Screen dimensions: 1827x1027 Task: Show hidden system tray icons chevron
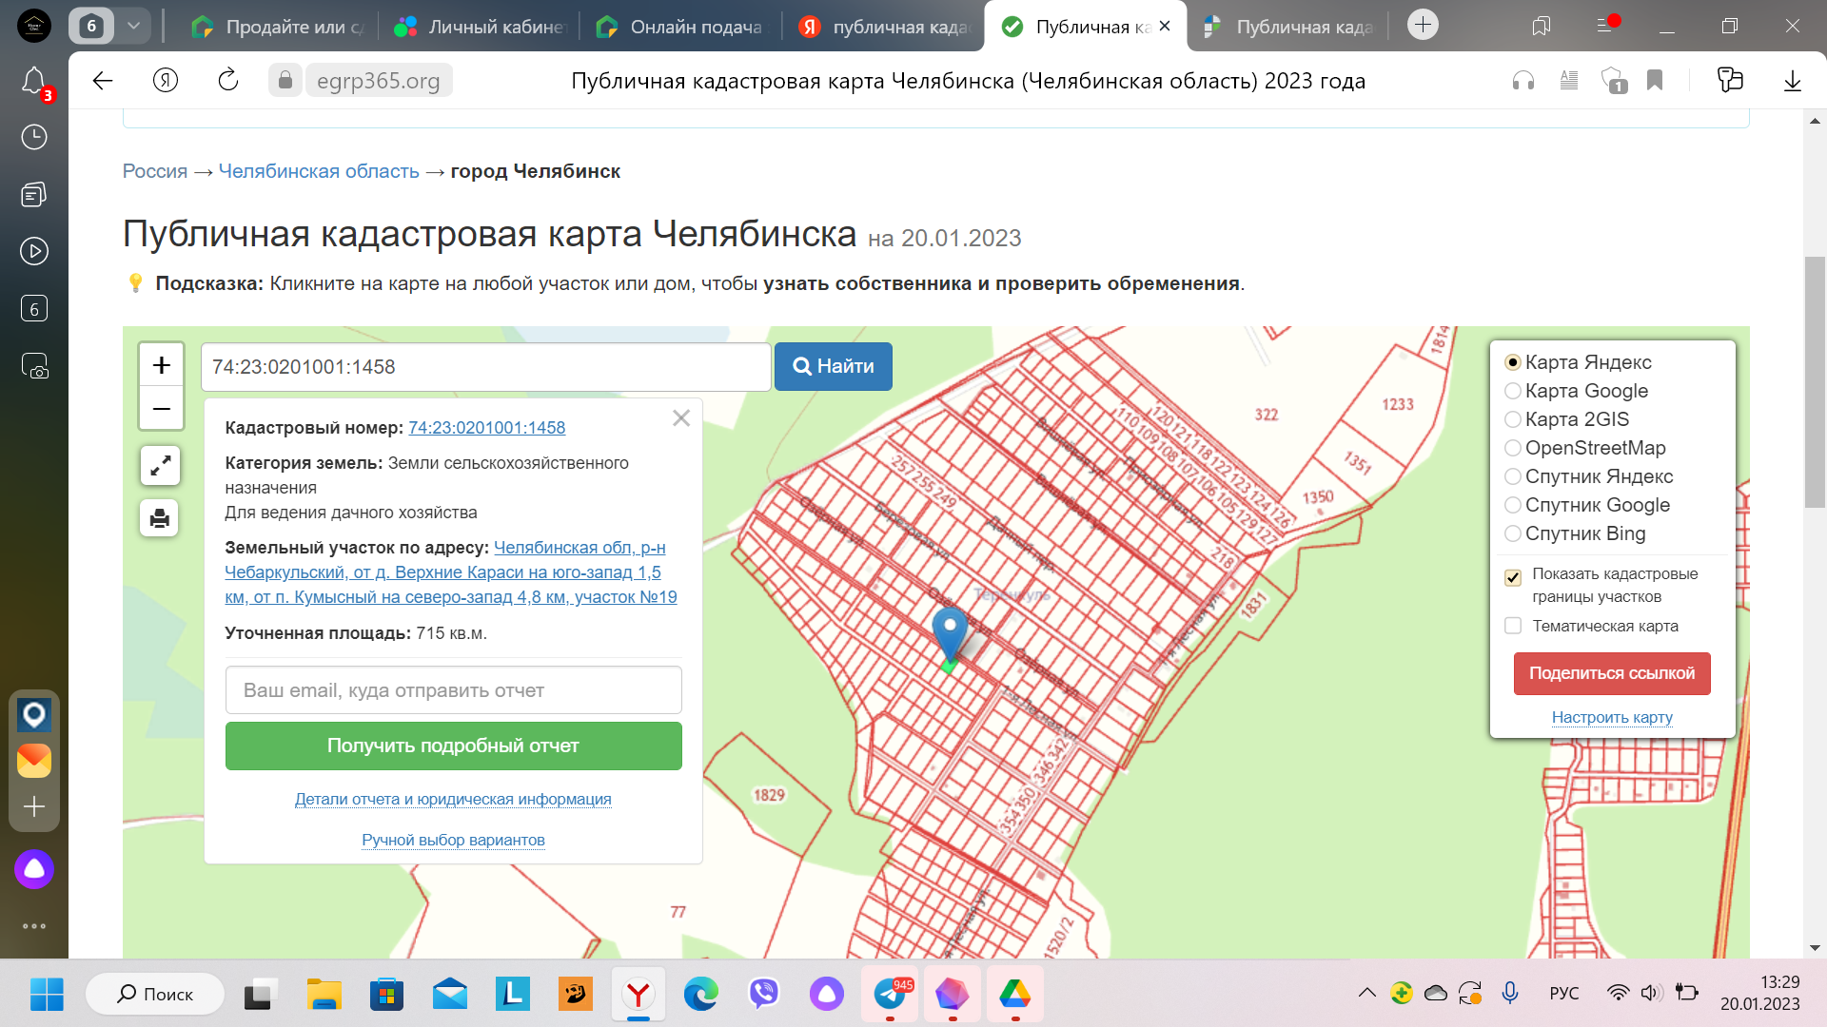click(1366, 994)
